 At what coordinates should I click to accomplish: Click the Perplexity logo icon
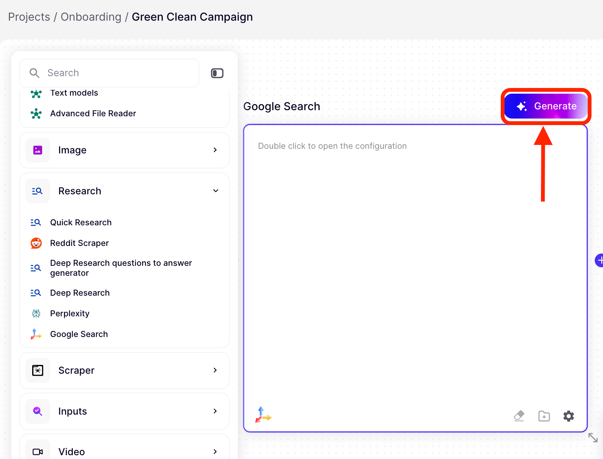point(36,314)
